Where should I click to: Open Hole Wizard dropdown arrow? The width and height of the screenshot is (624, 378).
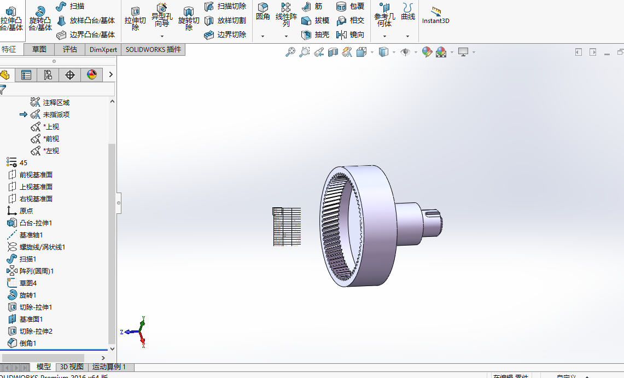click(x=162, y=36)
